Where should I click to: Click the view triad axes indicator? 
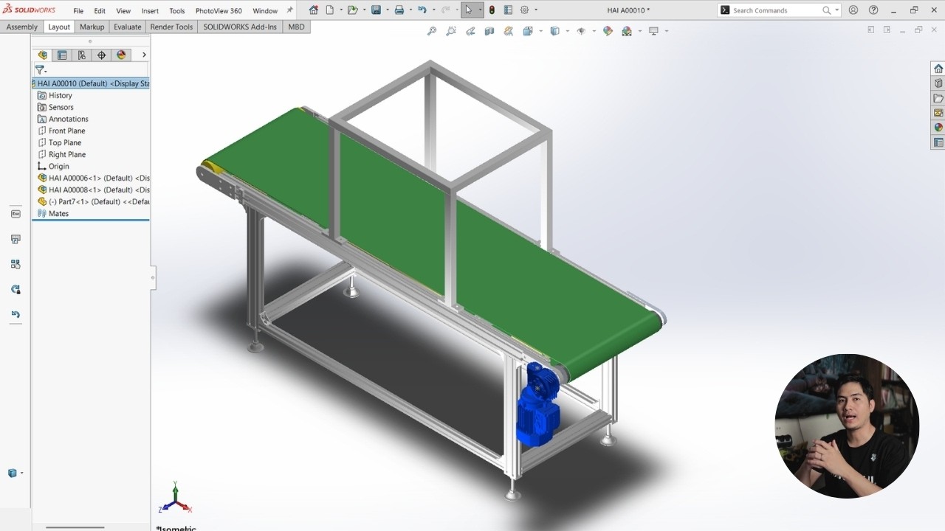coord(176,498)
